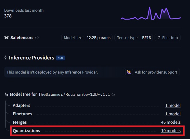Click the raising-hand emoji icon
This screenshot has width=190, height=139.
[x=129, y=72]
